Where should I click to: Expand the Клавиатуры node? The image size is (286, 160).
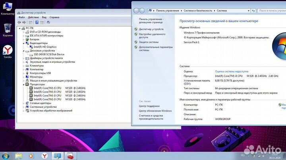(x=23, y=66)
